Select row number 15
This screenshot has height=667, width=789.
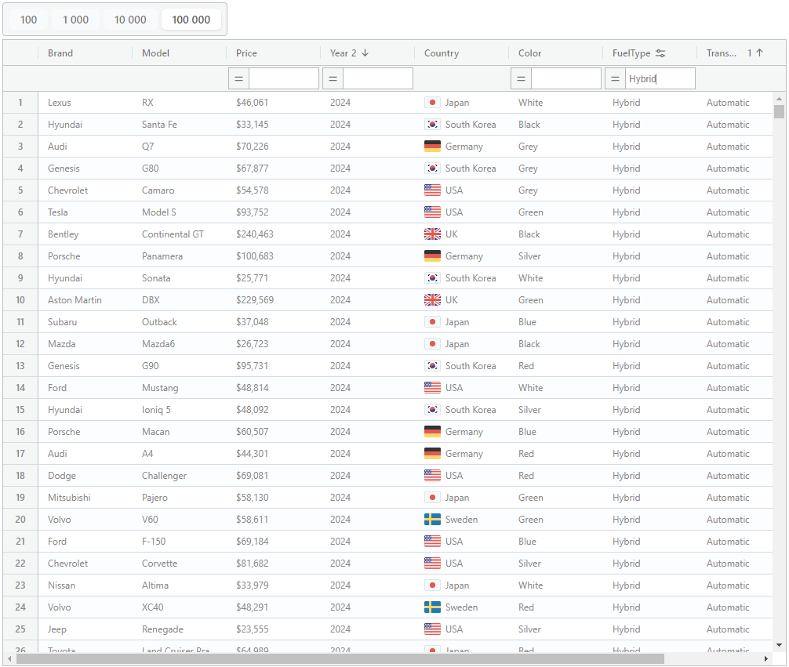(x=20, y=409)
